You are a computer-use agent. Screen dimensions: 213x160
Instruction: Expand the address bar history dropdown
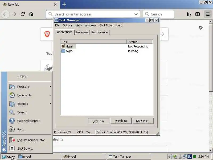pos(136,14)
